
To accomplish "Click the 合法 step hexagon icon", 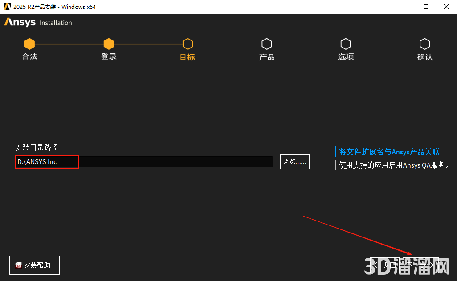I will point(29,44).
